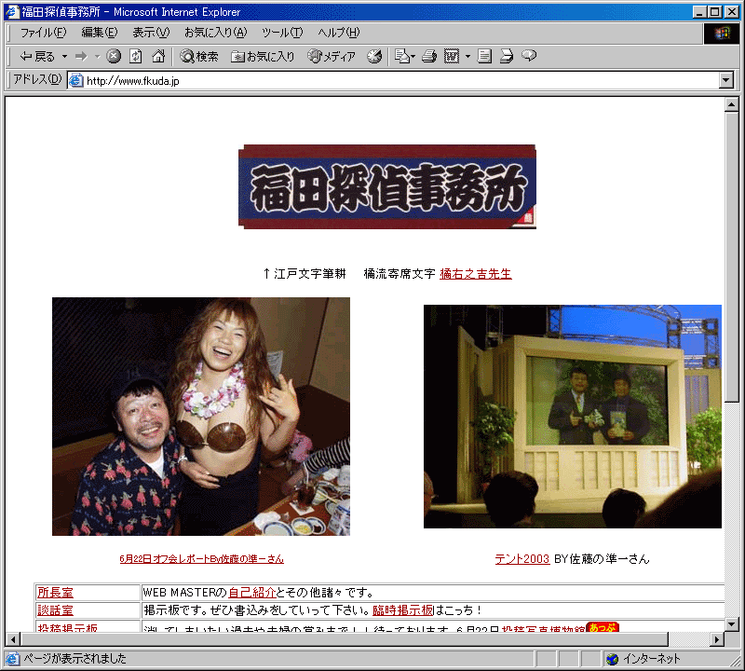Open the Edit button dropdown arrow
This screenshot has height=671, width=745.
pyautogui.click(x=467, y=57)
